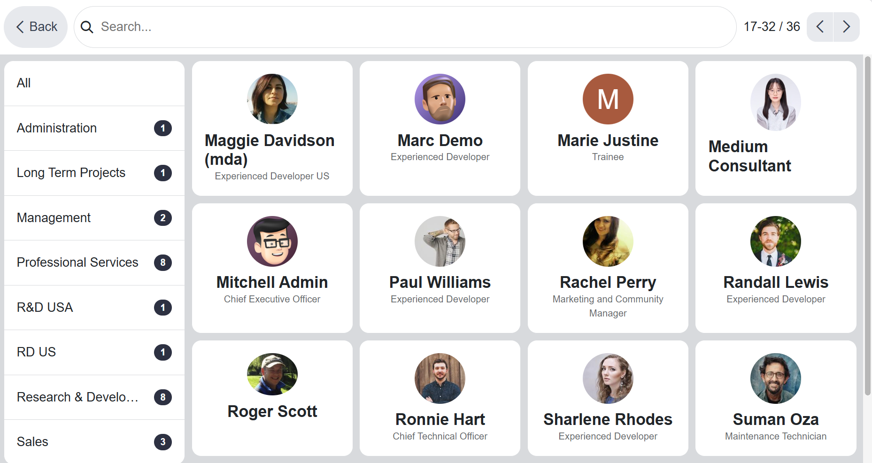This screenshot has width=872, height=463.
Task: Click Paul Williams employee name
Action: click(440, 283)
